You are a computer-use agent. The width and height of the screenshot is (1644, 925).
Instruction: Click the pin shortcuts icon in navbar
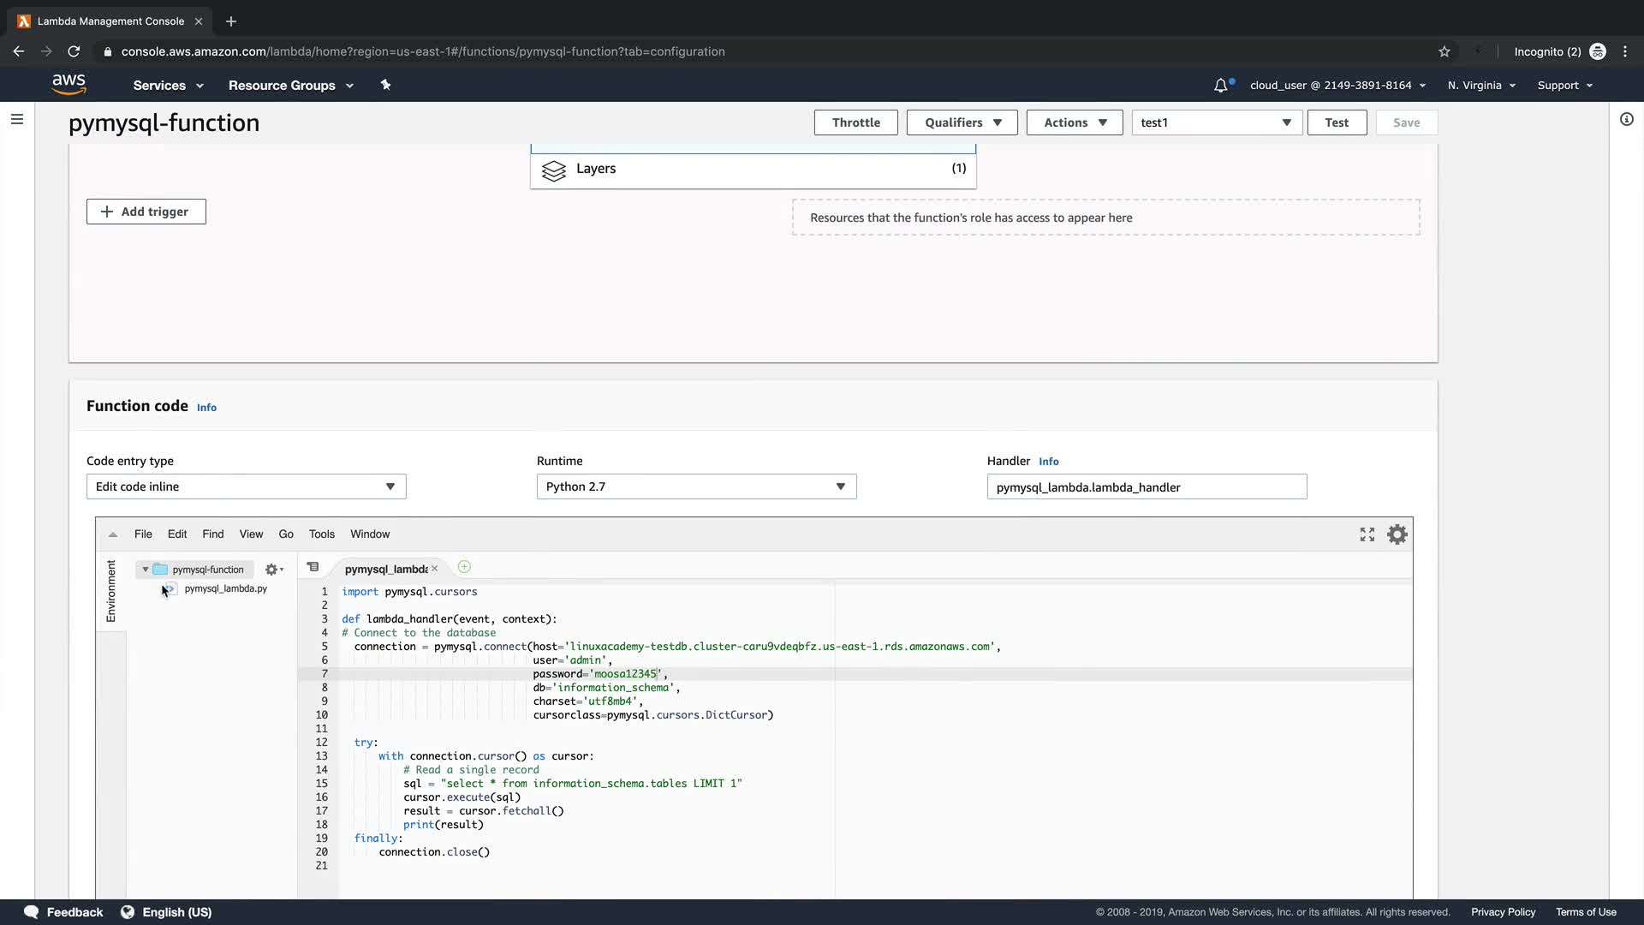(x=385, y=85)
